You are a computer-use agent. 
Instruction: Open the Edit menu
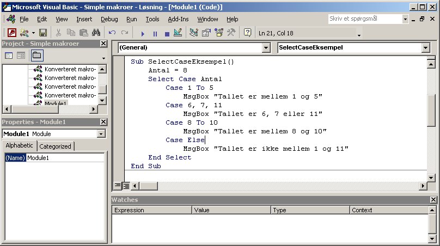click(42, 19)
